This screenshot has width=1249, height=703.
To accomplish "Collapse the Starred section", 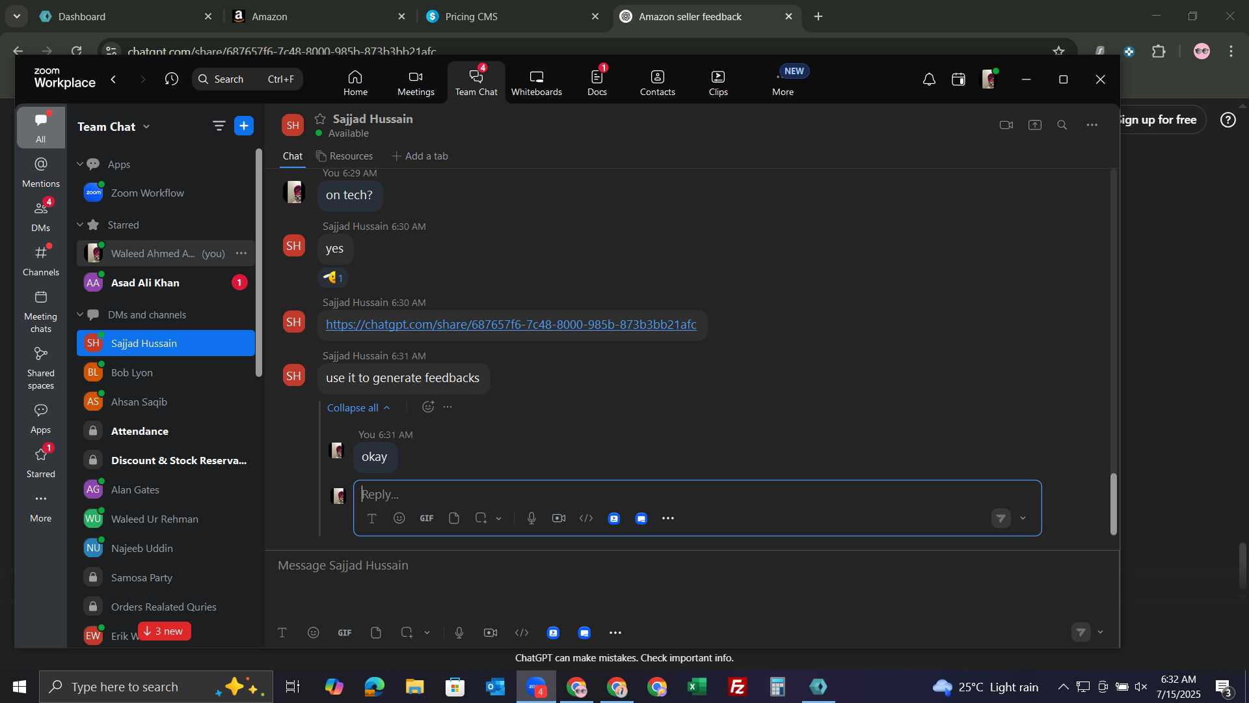I will pyautogui.click(x=80, y=225).
